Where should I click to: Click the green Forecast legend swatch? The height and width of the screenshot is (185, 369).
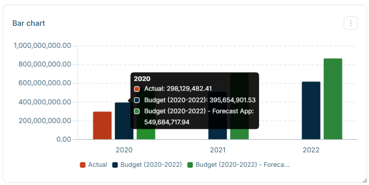click(190, 165)
